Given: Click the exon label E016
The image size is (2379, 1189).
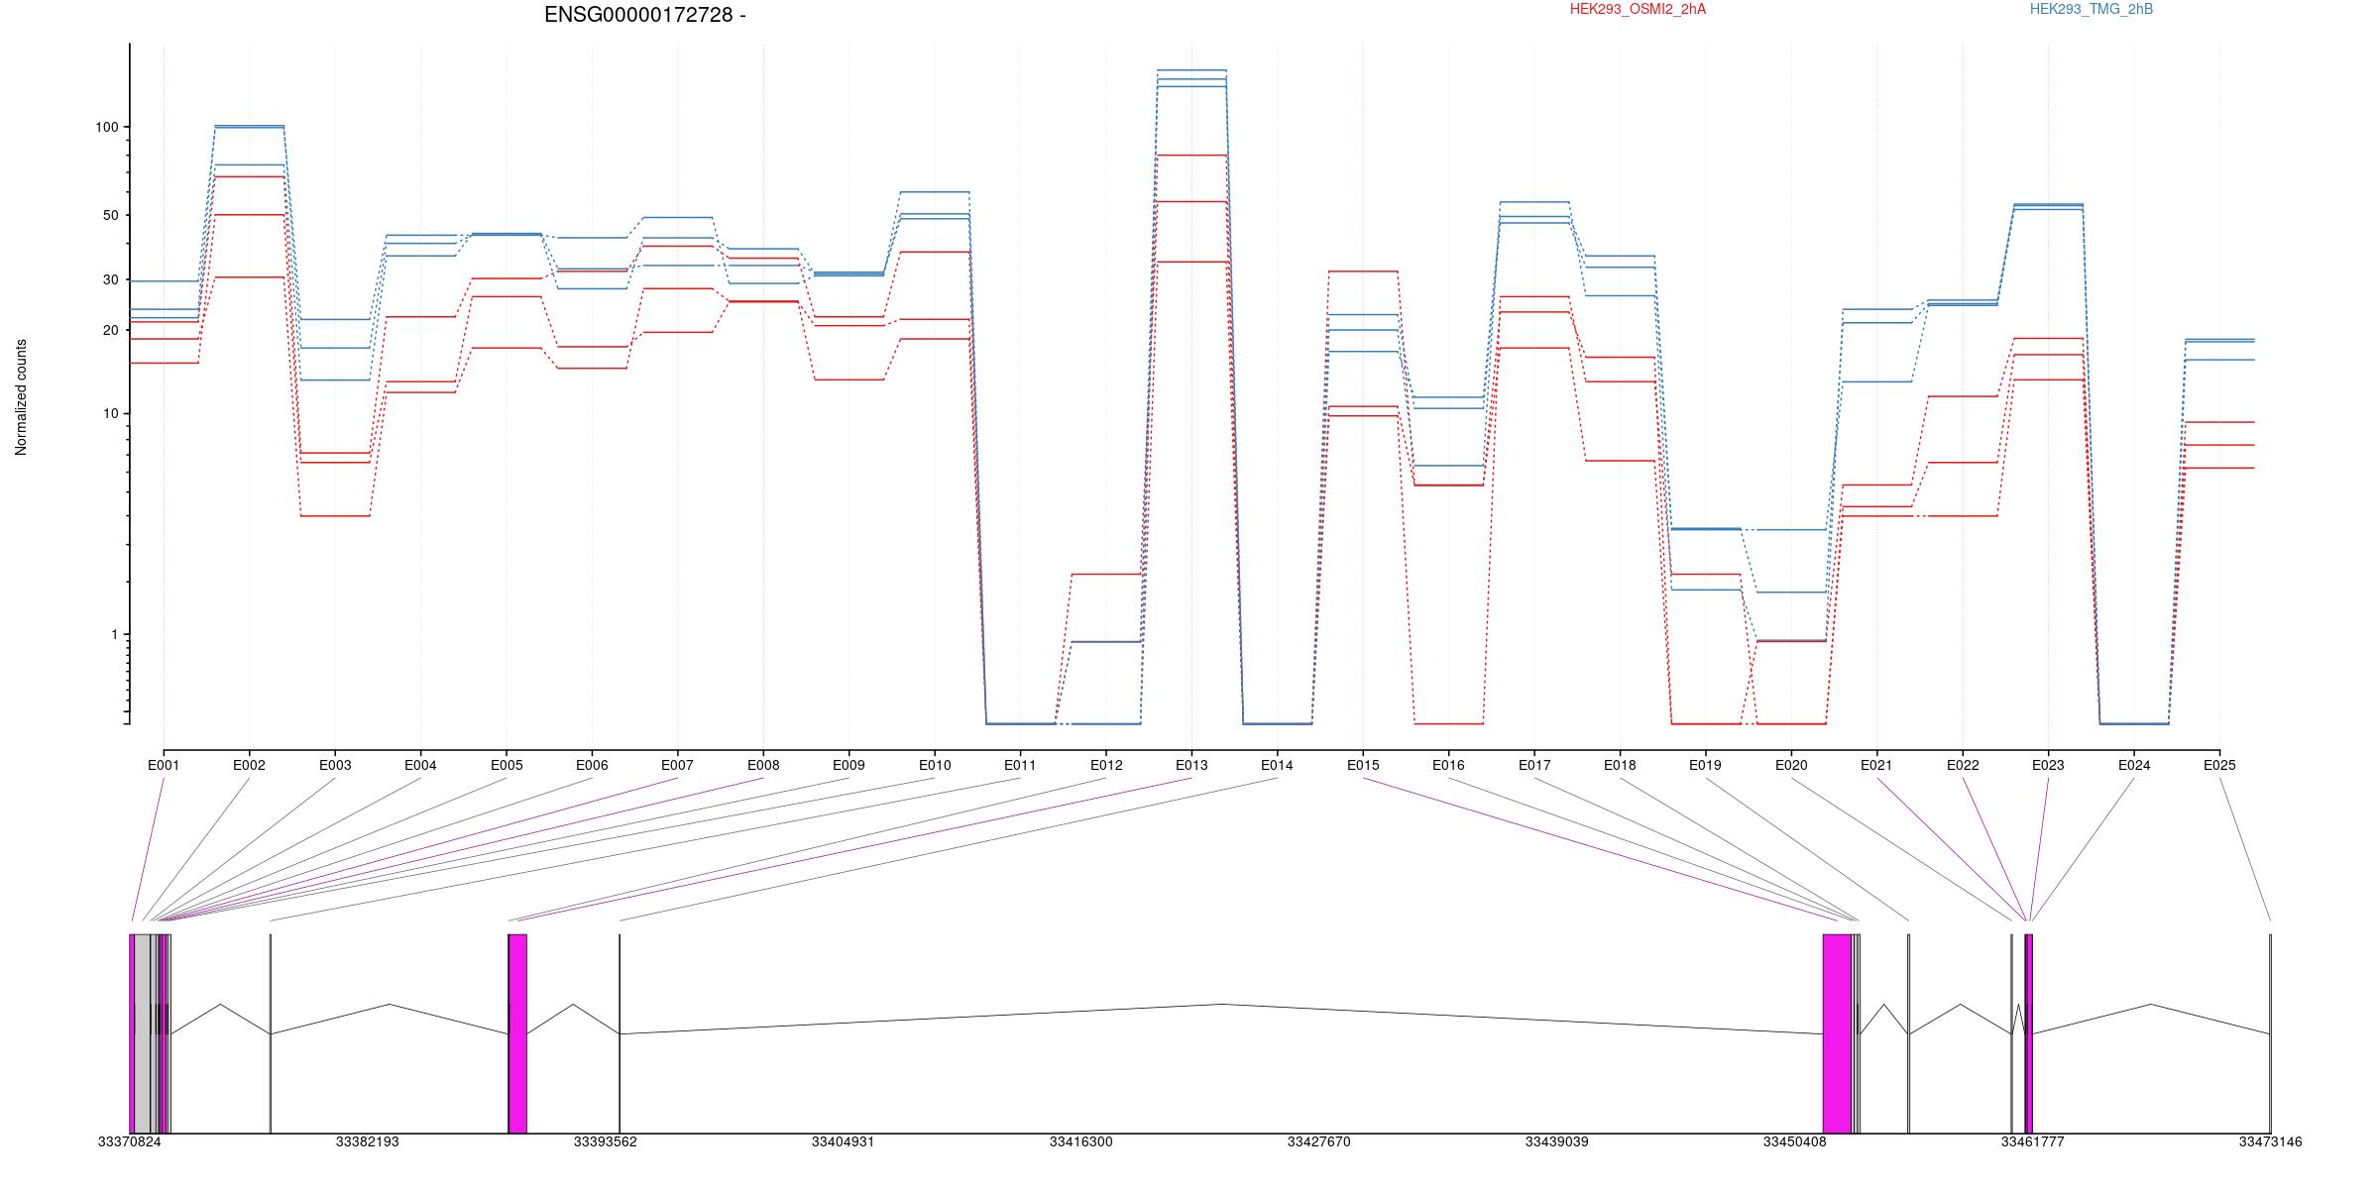Looking at the screenshot, I should (1448, 765).
